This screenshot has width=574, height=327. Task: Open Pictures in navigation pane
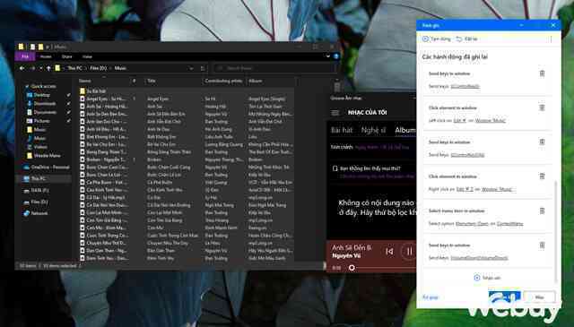click(41, 121)
